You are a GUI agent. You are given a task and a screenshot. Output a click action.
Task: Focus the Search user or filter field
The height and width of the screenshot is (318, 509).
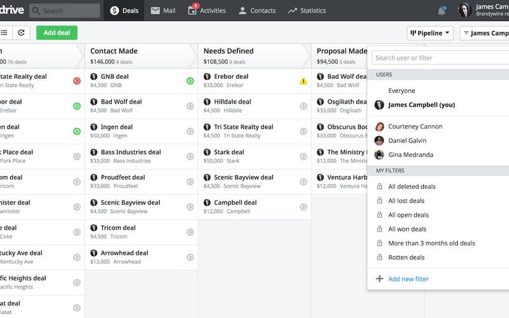(440, 58)
